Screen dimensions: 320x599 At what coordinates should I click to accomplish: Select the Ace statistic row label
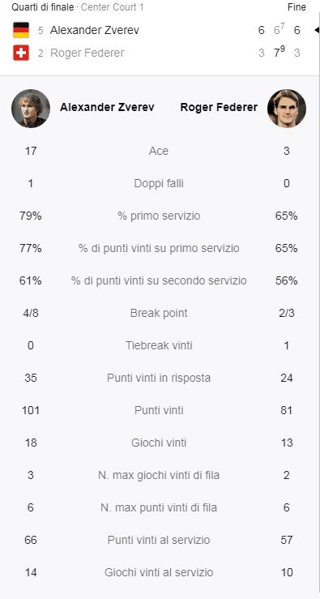point(159,151)
